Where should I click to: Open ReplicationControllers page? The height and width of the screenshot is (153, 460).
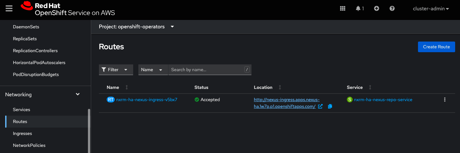tap(35, 51)
